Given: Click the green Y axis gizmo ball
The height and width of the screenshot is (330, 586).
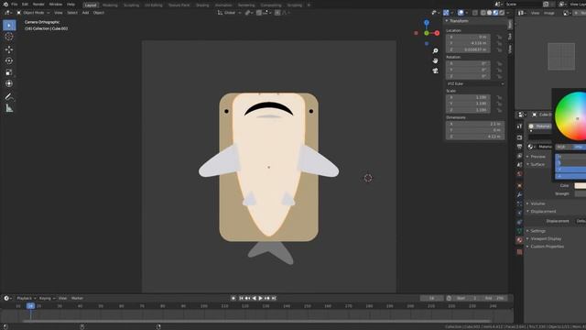Looking at the screenshot, I should [427, 33].
